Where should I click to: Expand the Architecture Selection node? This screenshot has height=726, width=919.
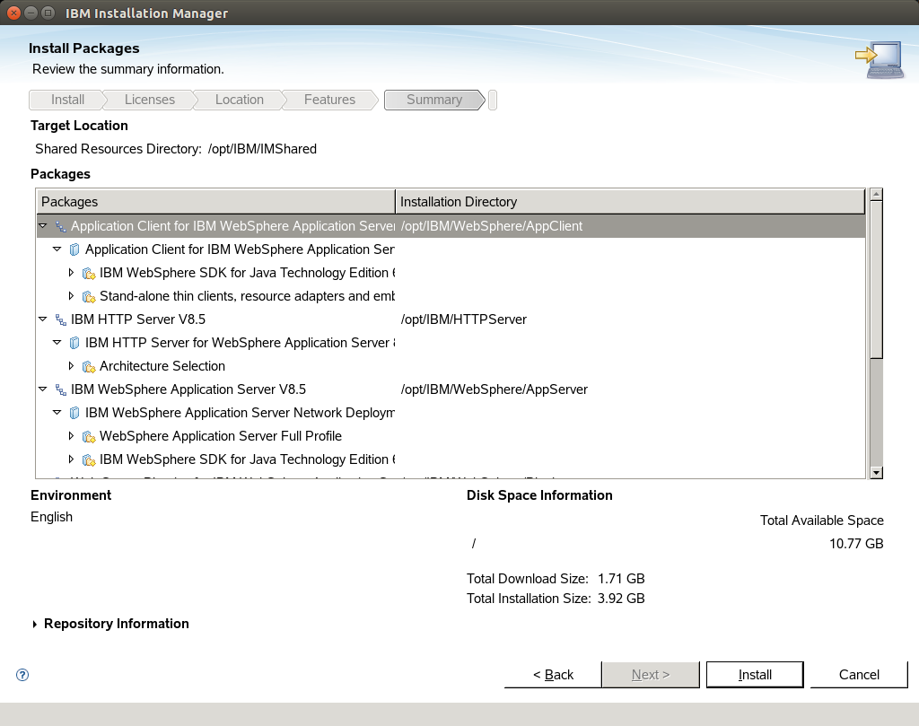[71, 365]
